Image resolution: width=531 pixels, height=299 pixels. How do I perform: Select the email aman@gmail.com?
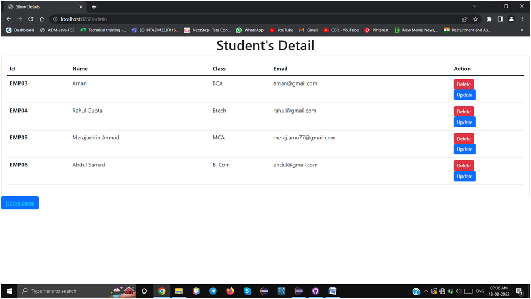(x=295, y=83)
